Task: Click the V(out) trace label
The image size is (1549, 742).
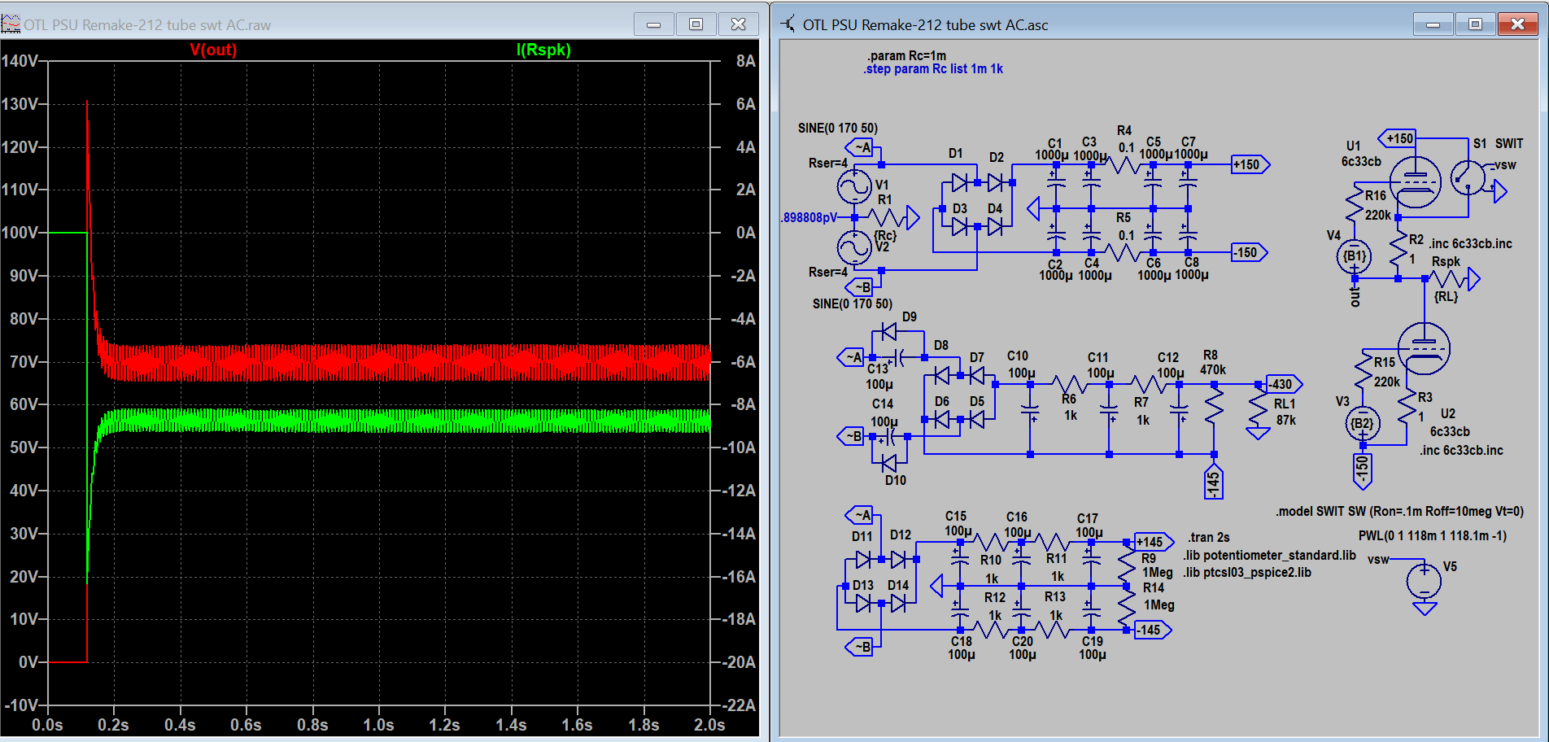Action: [x=213, y=50]
